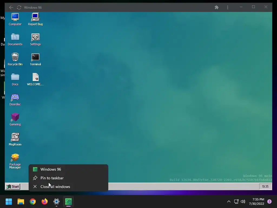Show hidden system tray icons
This screenshot has width=277, height=208.
(x=229, y=201)
